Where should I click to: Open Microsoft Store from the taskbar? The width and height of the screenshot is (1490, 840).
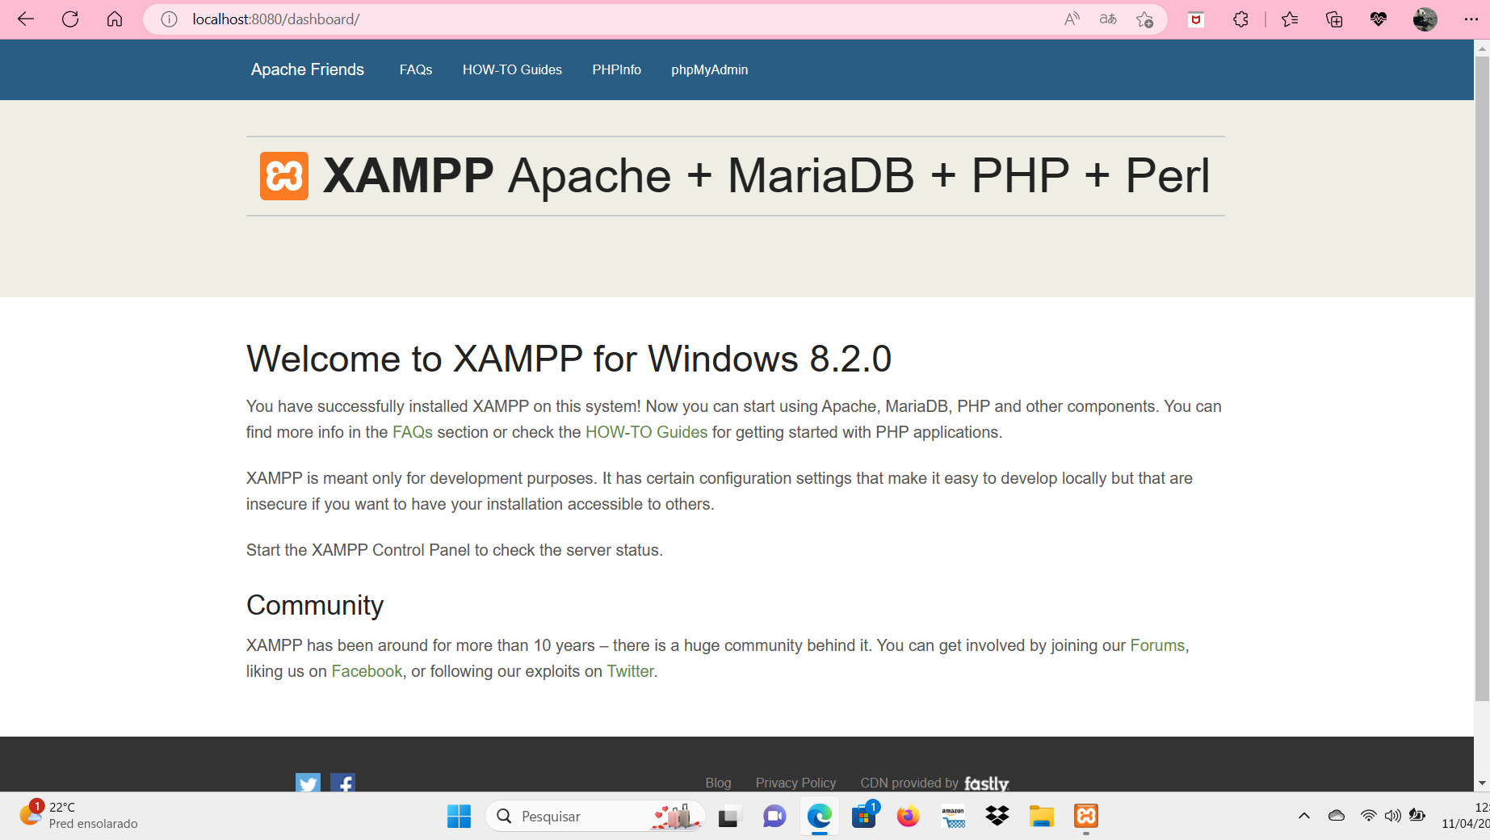click(x=864, y=817)
